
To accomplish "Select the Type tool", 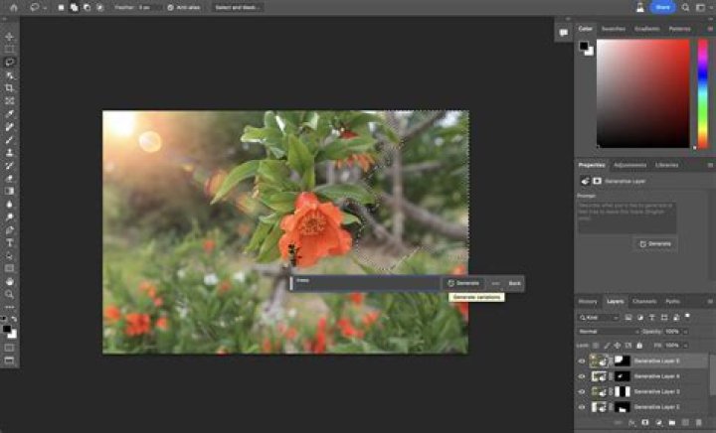I will (x=10, y=242).
